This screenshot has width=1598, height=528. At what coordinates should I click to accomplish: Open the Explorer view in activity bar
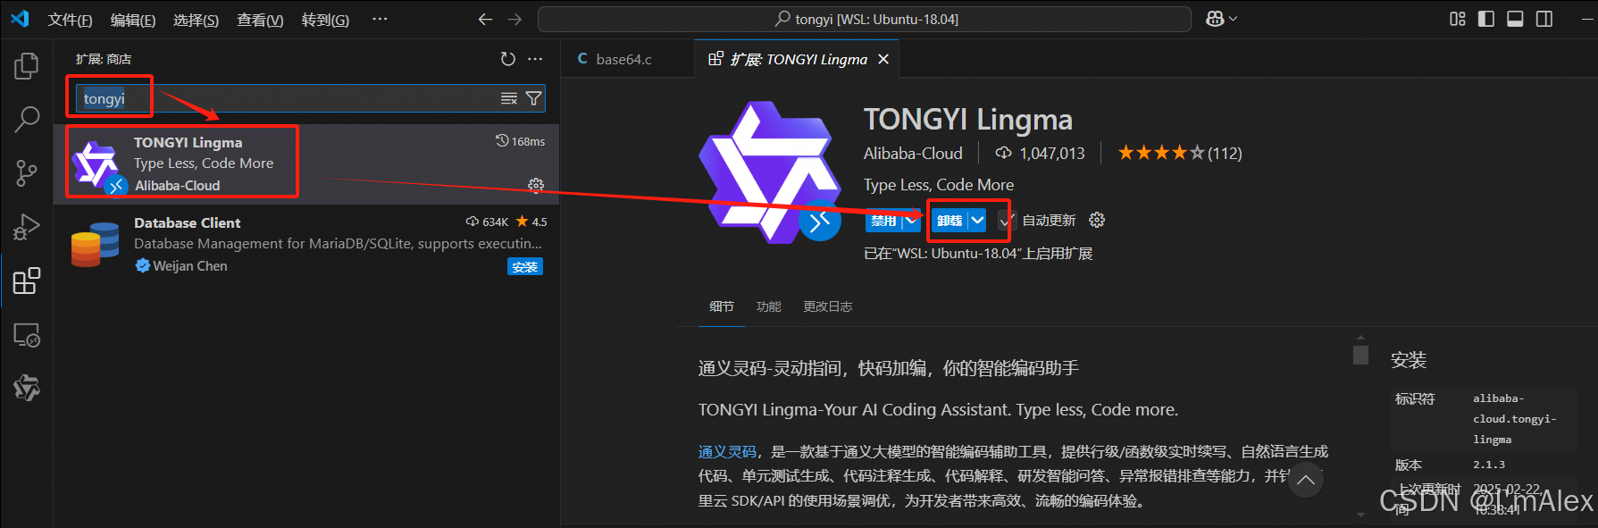27,66
